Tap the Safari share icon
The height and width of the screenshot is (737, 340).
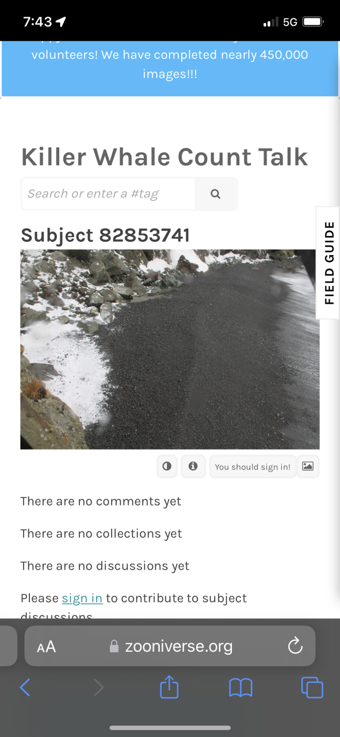(169, 687)
